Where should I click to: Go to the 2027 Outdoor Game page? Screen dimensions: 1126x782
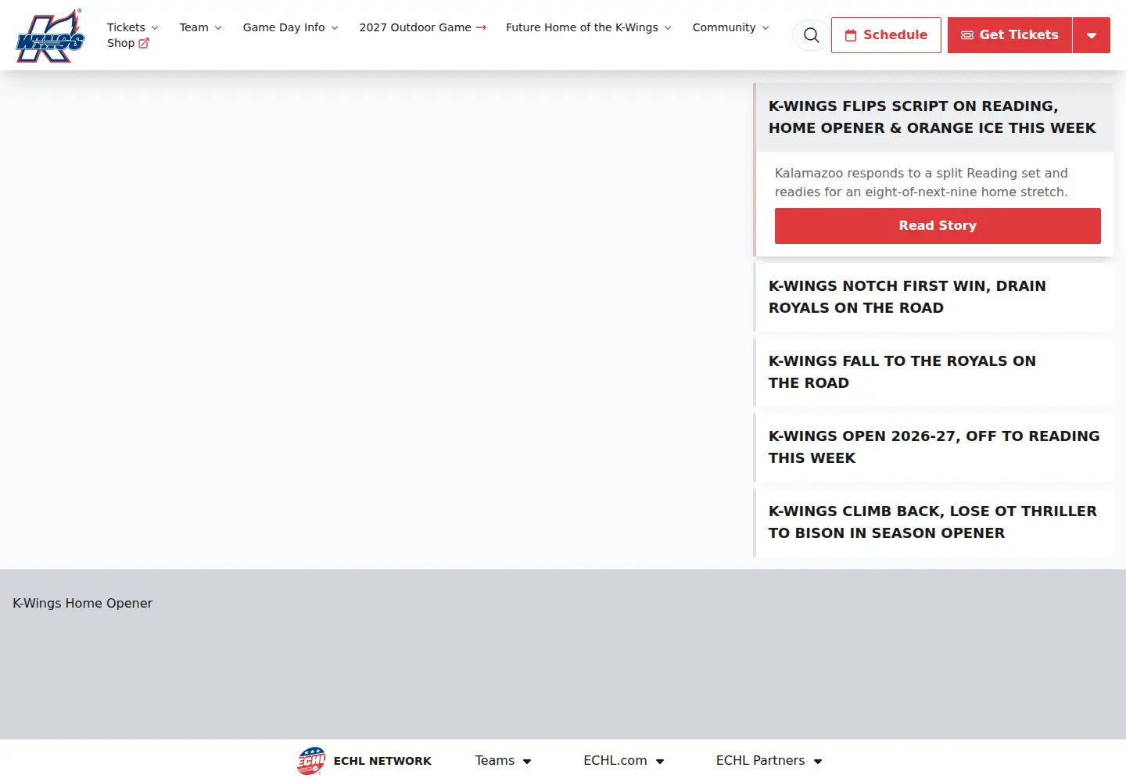[x=422, y=27]
